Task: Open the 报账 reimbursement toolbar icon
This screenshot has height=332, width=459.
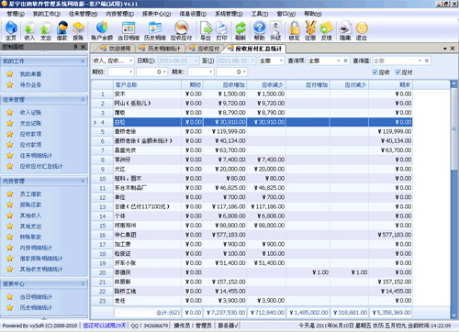Action: 78,30
